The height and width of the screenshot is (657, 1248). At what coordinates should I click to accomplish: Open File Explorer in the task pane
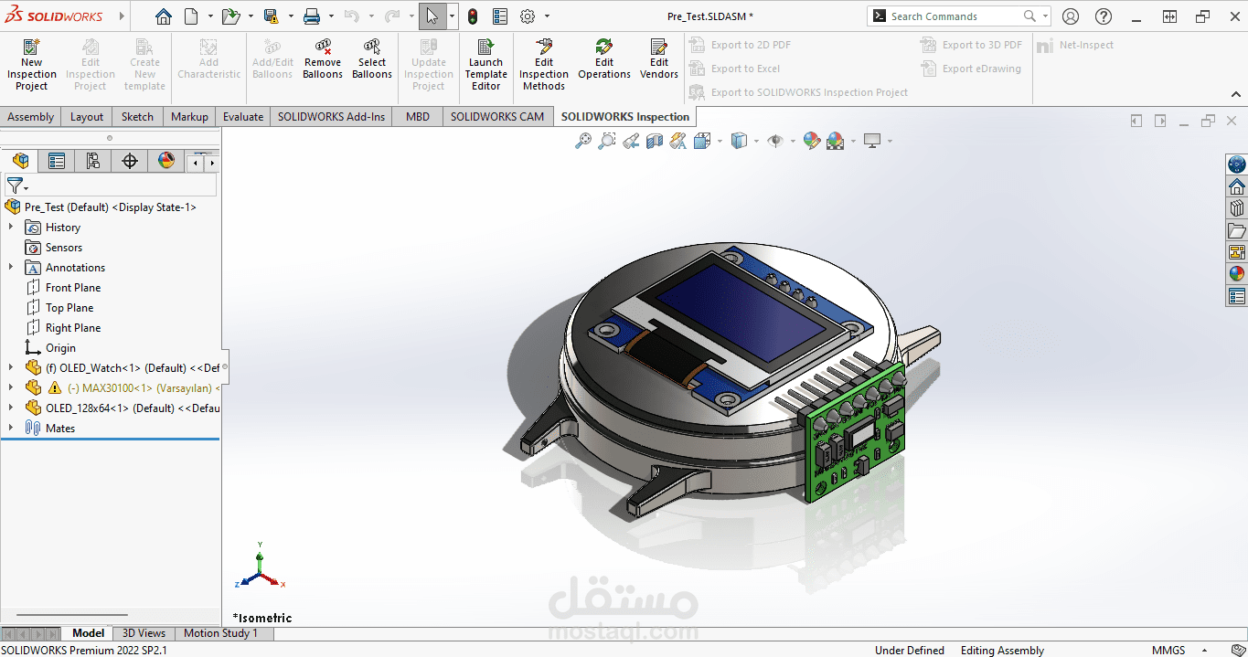(x=1237, y=230)
